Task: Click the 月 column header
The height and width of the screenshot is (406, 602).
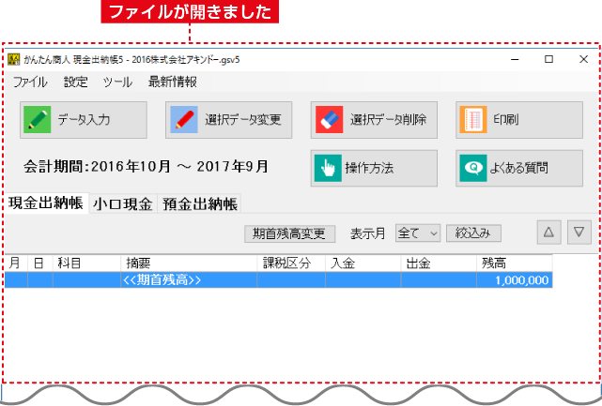Action: tap(16, 263)
